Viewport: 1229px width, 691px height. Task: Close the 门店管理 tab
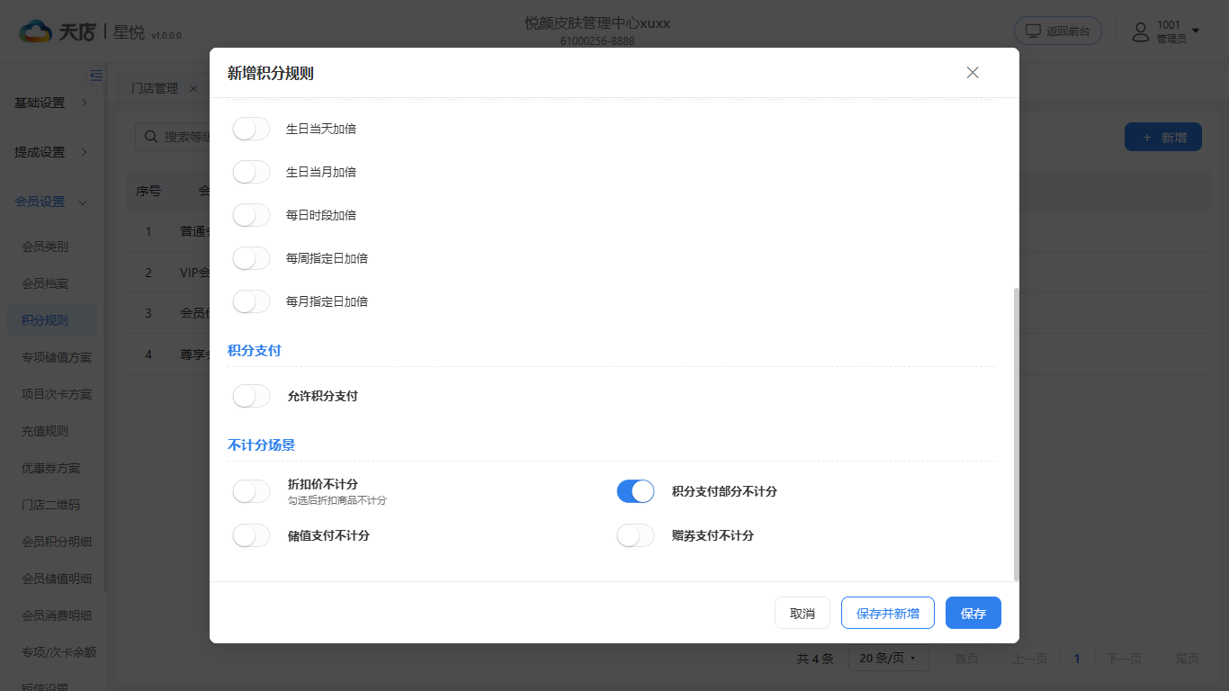click(x=193, y=88)
